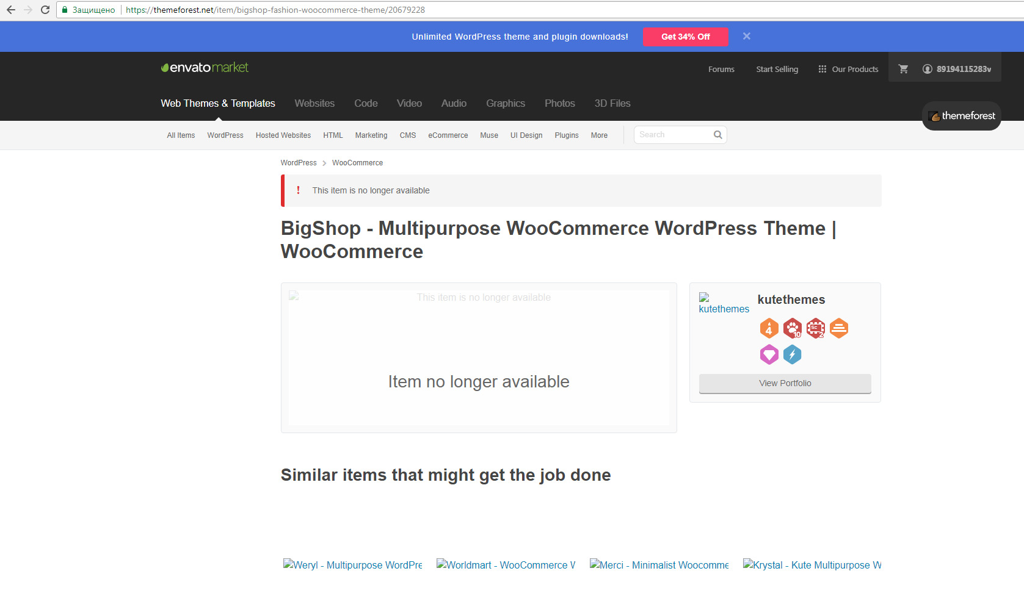Click the address bar URL

[x=275, y=10]
